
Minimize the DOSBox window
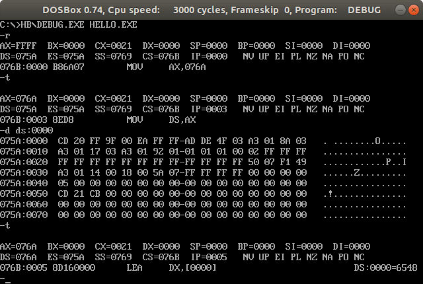tap(400, 10)
